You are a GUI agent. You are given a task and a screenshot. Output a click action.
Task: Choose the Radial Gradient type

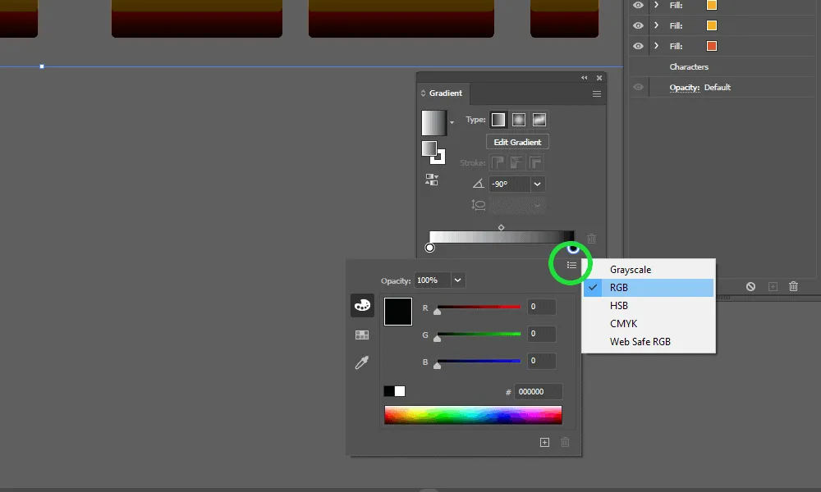click(x=518, y=120)
